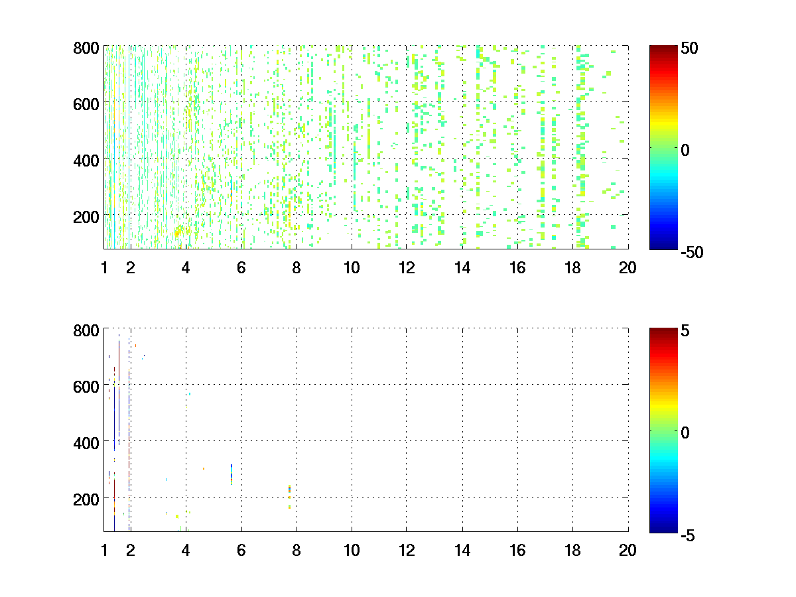Viewport: 796px width, 597px height.
Task: Click y-axis tick '200' of lower plot
Action: point(87,498)
